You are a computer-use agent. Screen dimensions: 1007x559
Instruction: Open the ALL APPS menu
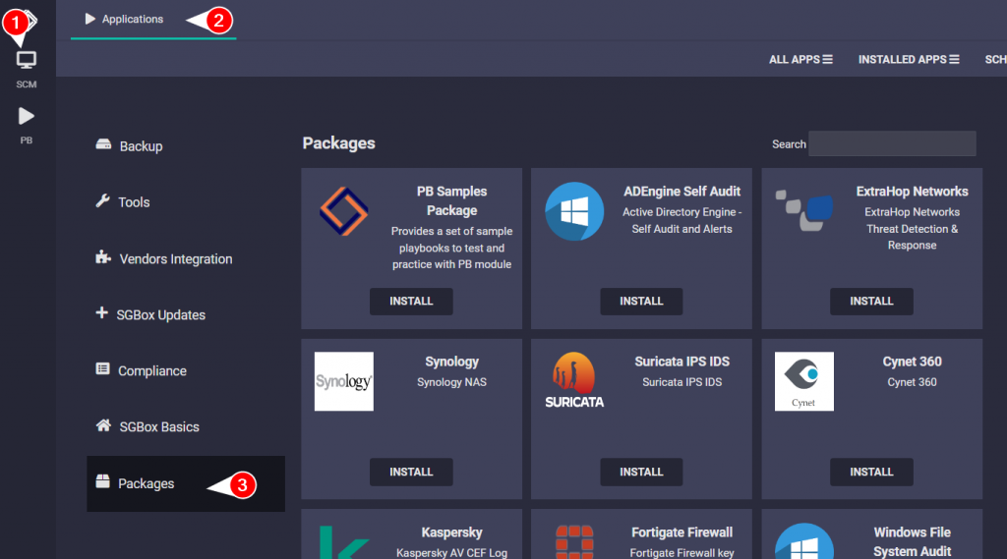[800, 59]
